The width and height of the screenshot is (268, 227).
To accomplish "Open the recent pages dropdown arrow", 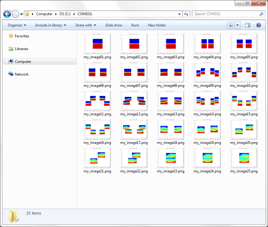I will pos(22,14).
